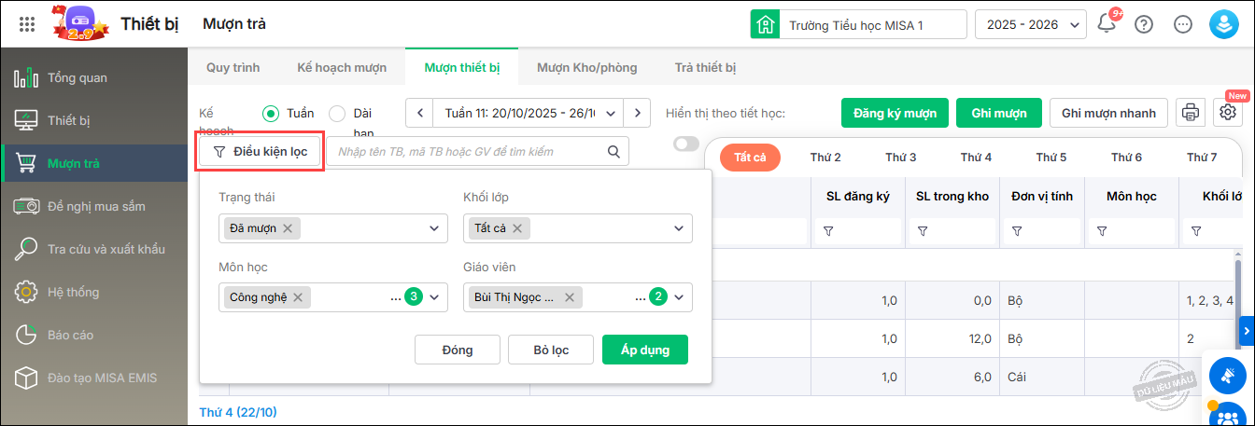Click the equipment search input field

click(467, 151)
